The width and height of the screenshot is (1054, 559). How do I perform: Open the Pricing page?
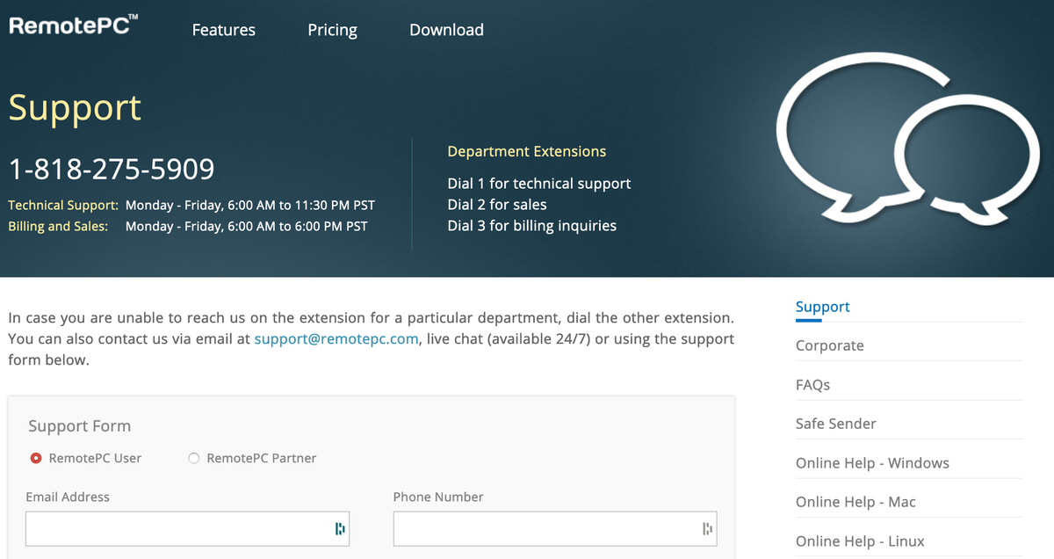tap(332, 29)
